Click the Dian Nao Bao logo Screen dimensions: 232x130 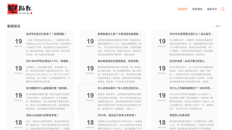click(x=20, y=9)
